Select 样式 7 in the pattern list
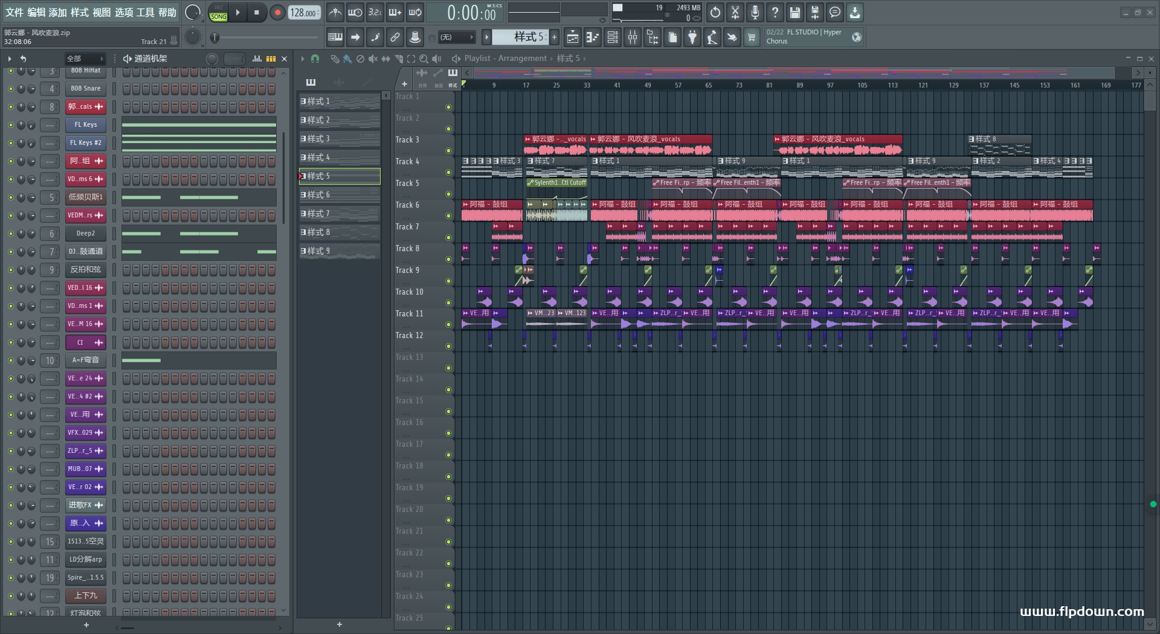The width and height of the screenshot is (1160, 634). [x=340, y=214]
